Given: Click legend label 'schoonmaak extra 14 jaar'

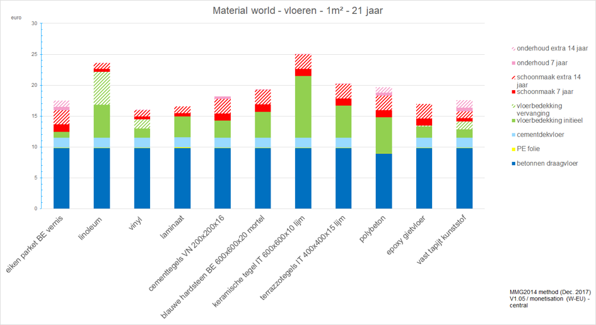Looking at the screenshot, I should [549, 81].
